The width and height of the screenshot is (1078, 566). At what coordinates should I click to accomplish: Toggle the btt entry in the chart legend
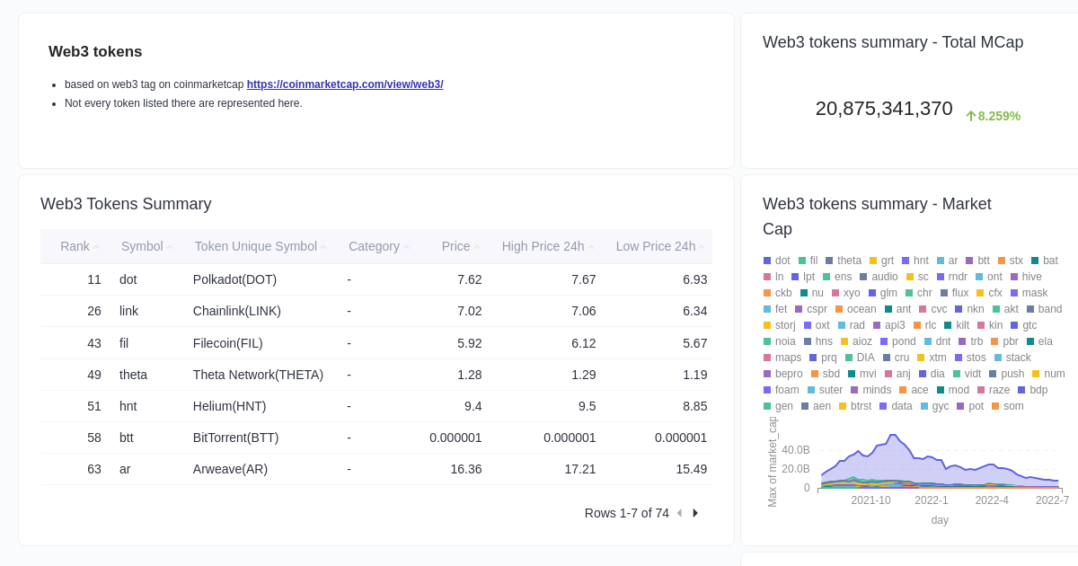(x=980, y=261)
